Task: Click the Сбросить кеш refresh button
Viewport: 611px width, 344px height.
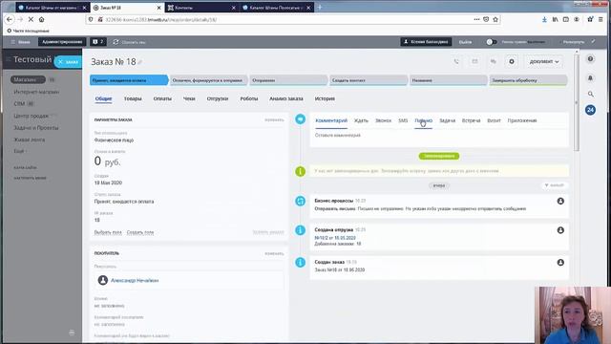Action: tap(130, 42)
